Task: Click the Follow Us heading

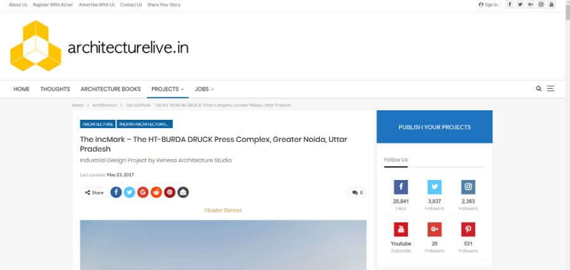Action: [396, 160]
